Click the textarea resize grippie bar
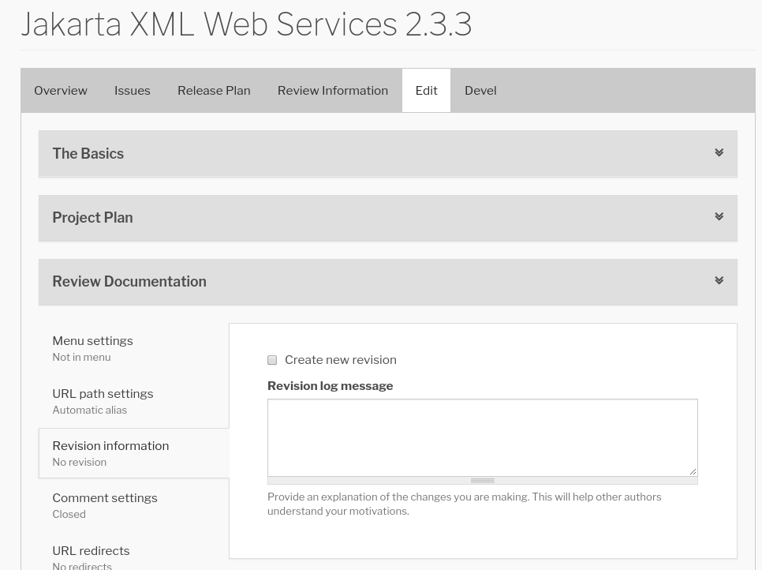This screenshot has width=762, height=570. point(482,480)
